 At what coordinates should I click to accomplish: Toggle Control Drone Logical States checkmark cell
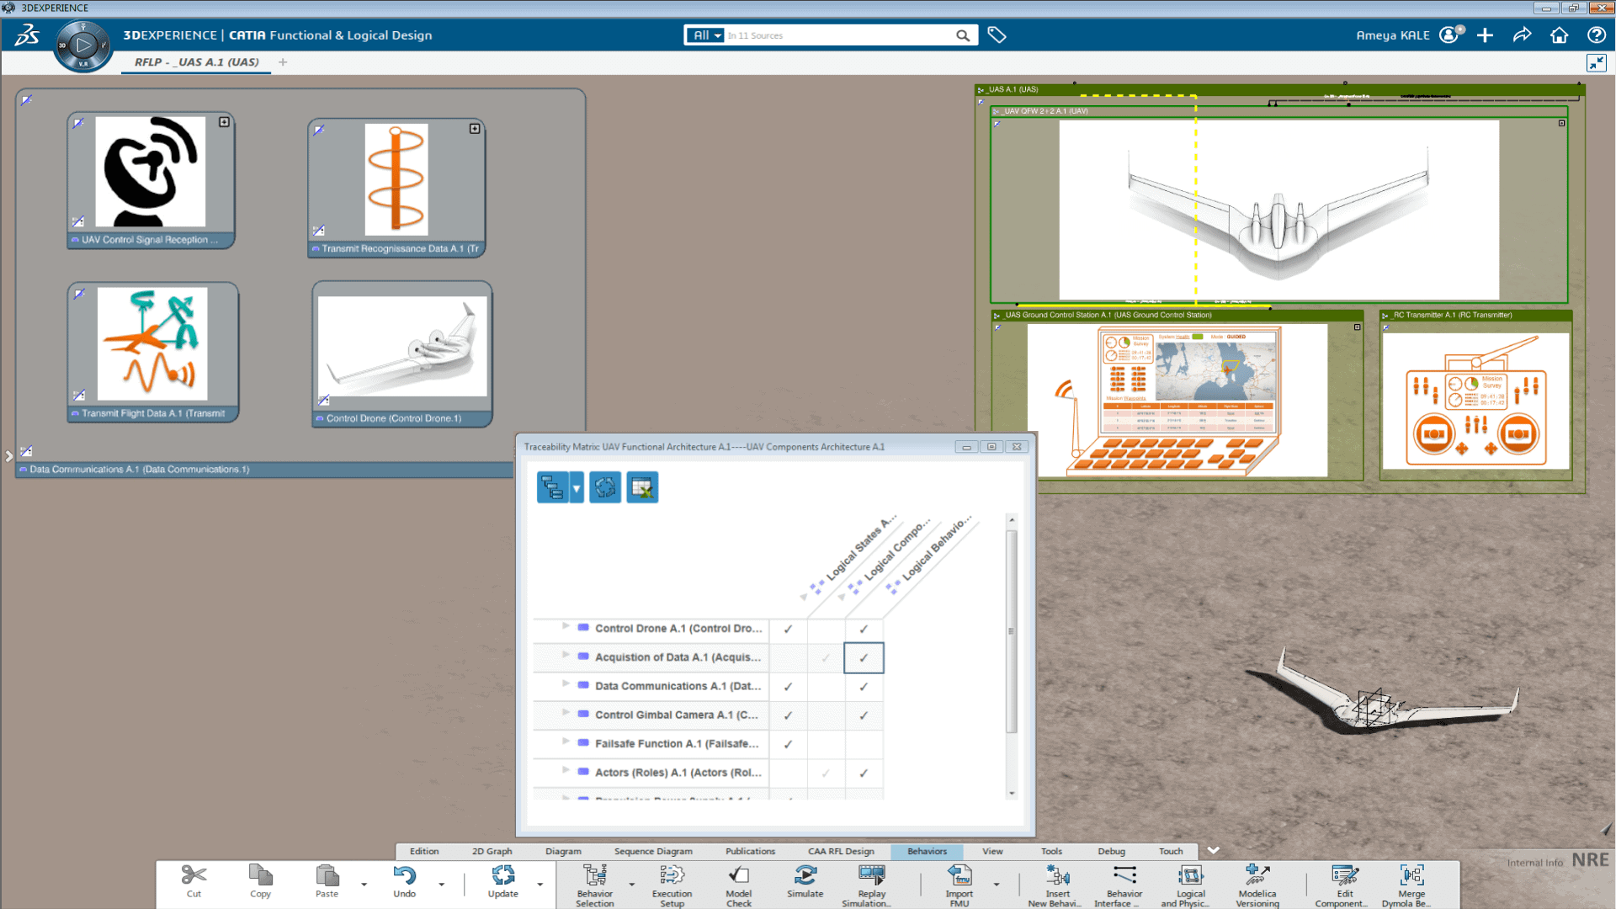click(788, 629)
